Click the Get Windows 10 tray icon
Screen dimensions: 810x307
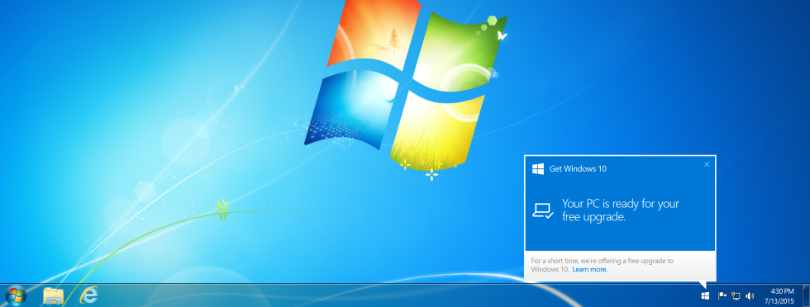[705, 295]
